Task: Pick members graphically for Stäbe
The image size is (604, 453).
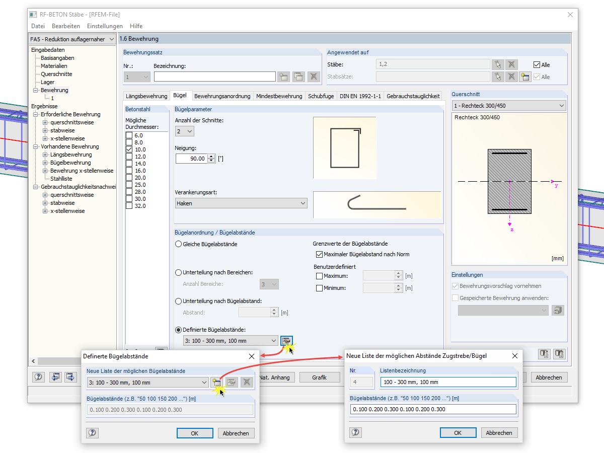Action: tap(498, 64)
